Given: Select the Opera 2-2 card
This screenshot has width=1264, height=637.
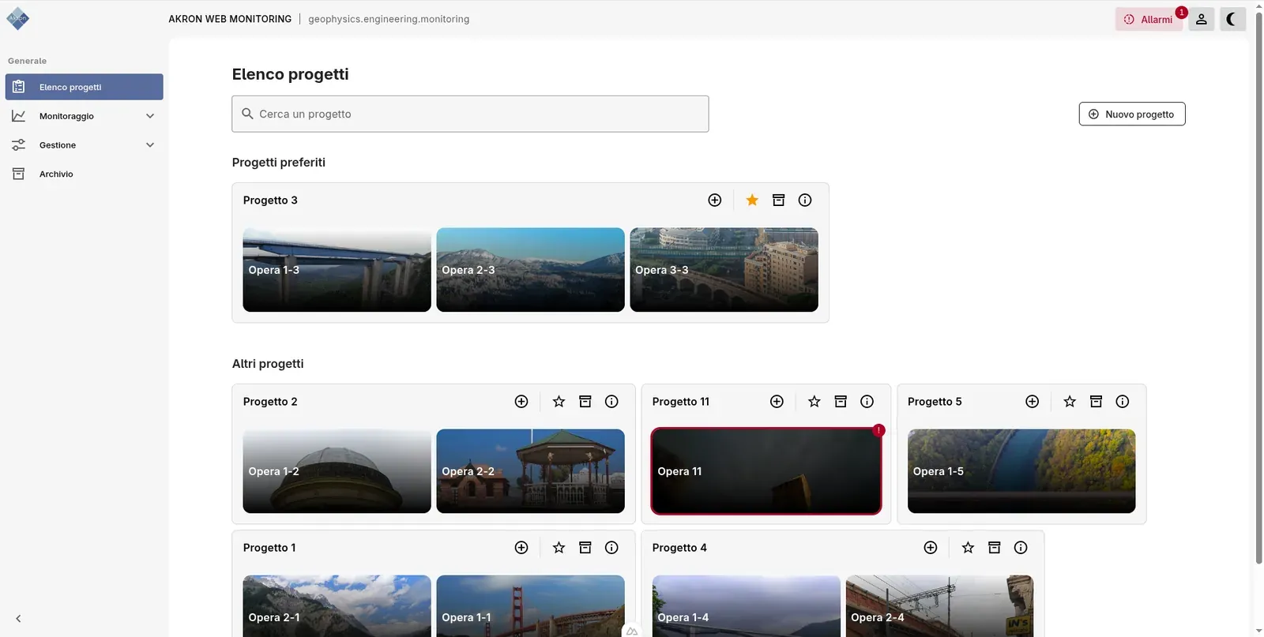Looking at the screenshot, I should [531, 471].
